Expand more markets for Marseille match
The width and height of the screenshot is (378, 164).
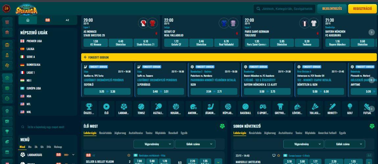[369, 162]
